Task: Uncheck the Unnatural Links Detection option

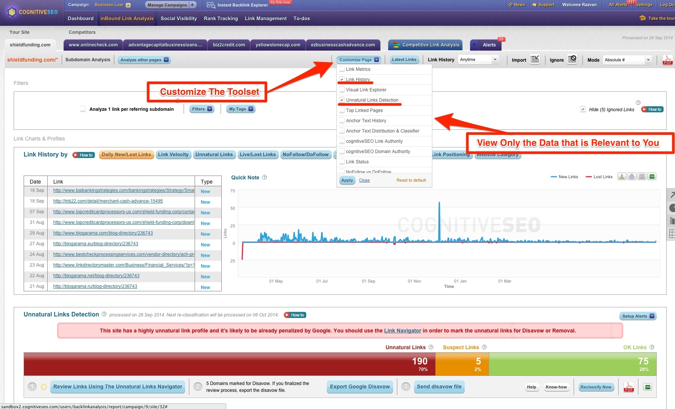Action: (342, 100)
